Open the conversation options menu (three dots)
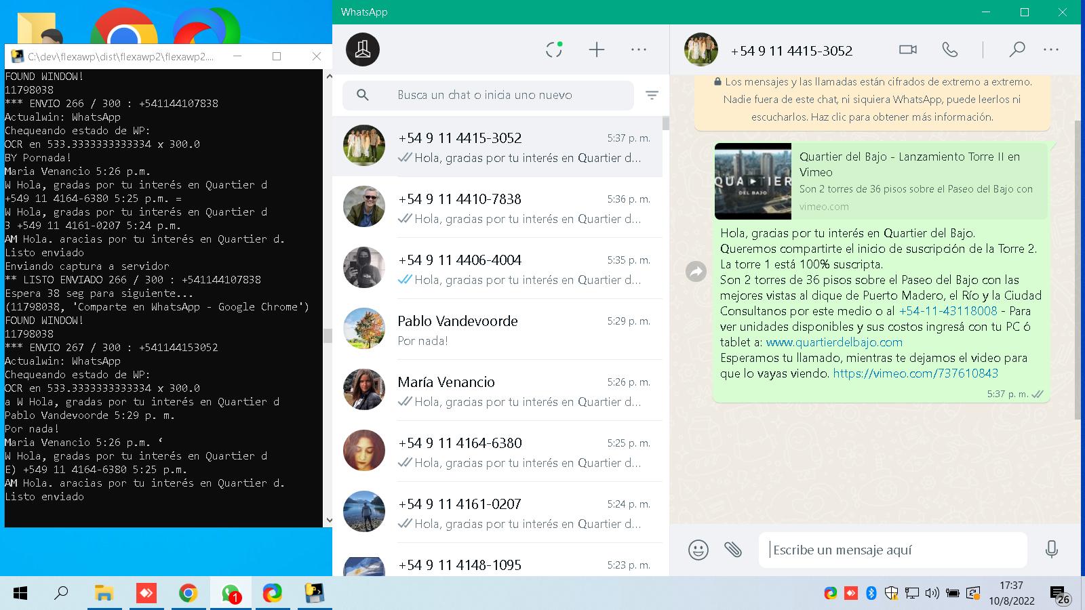 coord(1051,49)
